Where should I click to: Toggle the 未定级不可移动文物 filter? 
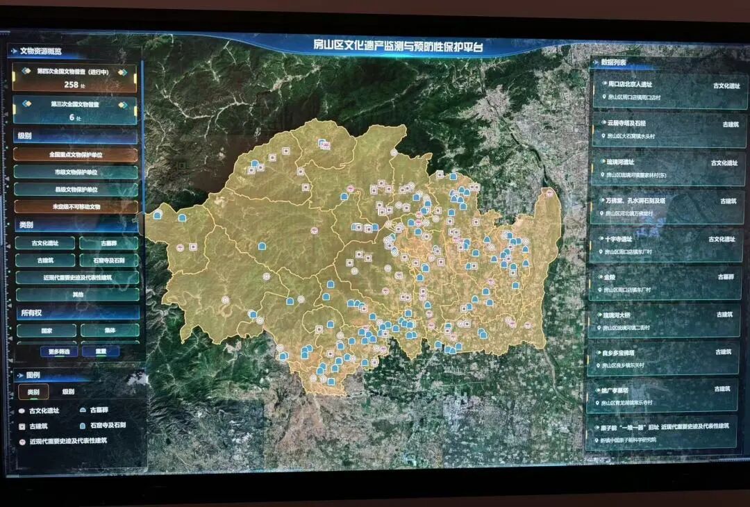click(x=76, y=207)
